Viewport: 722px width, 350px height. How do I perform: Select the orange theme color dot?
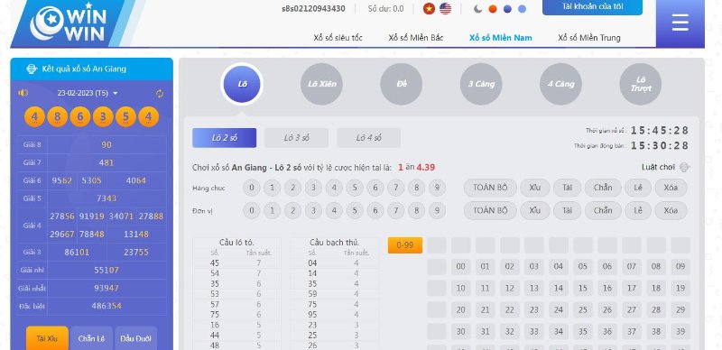click(493, 9)
